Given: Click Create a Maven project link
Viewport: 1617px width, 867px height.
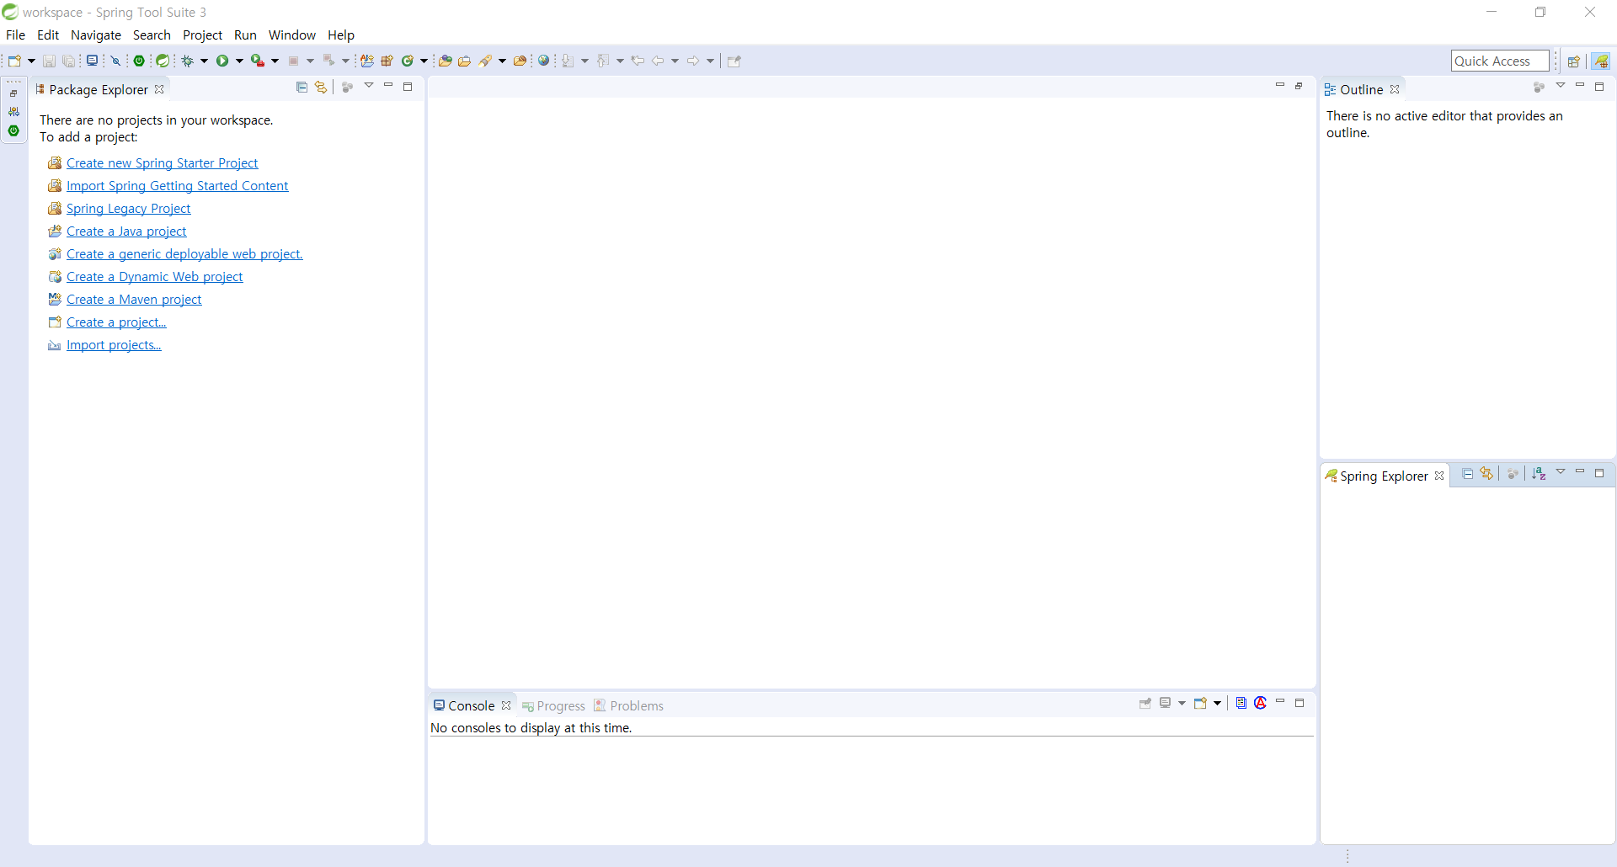Looking at the screenshot, I should tap(134, 300).
